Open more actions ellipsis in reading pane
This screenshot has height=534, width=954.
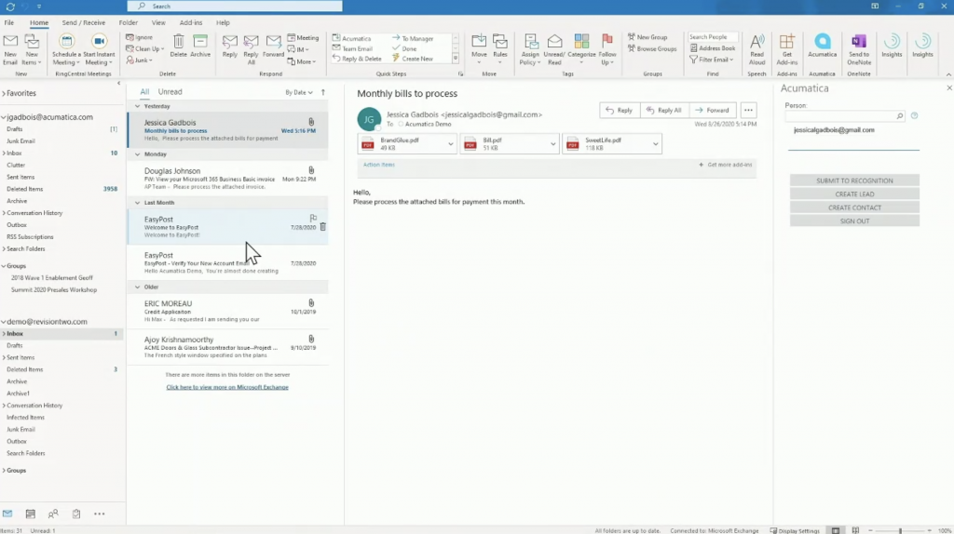pyautogui.click(x=748, y=110)
